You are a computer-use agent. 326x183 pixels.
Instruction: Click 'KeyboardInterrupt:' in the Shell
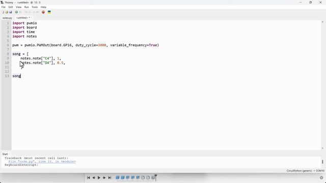click(x=21, y=165)
